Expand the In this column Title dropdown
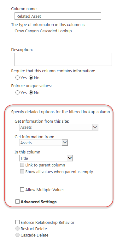117x247 pixels. [x=46, y=158]
